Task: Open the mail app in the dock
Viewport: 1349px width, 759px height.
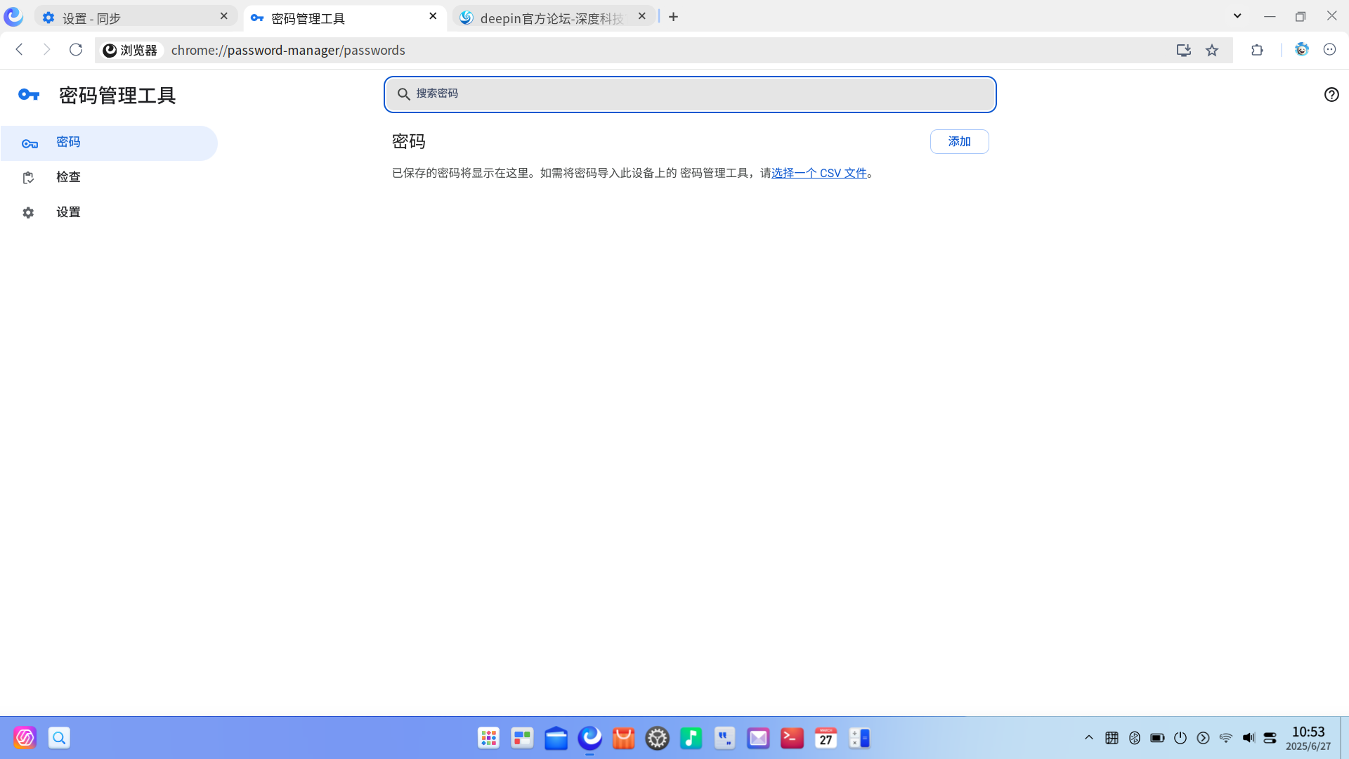Action: point(758,738)
